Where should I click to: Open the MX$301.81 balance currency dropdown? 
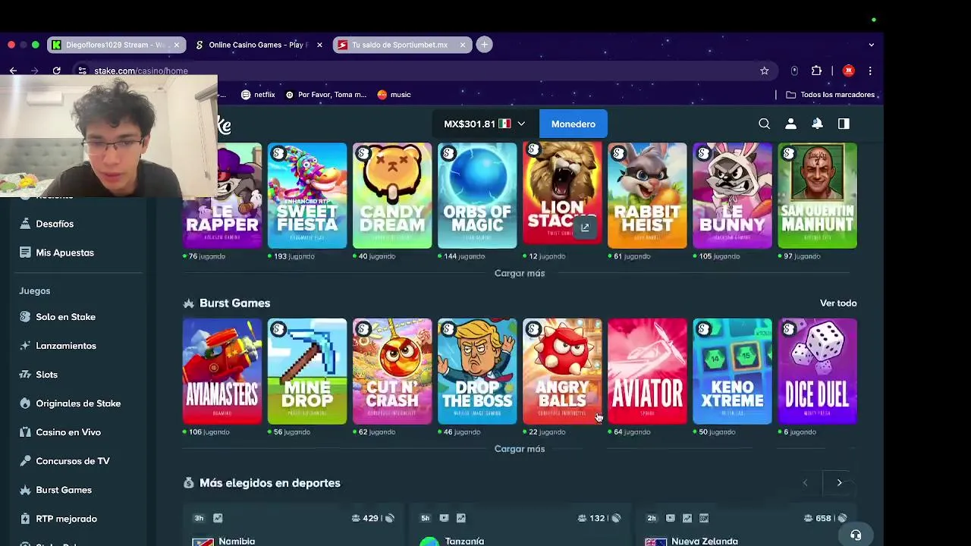pos(485,124)
